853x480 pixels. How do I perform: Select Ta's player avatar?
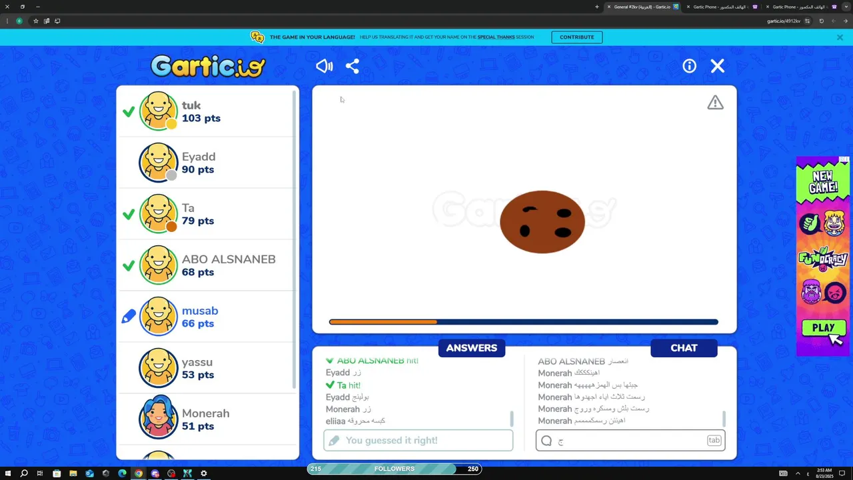click(158, 213)
